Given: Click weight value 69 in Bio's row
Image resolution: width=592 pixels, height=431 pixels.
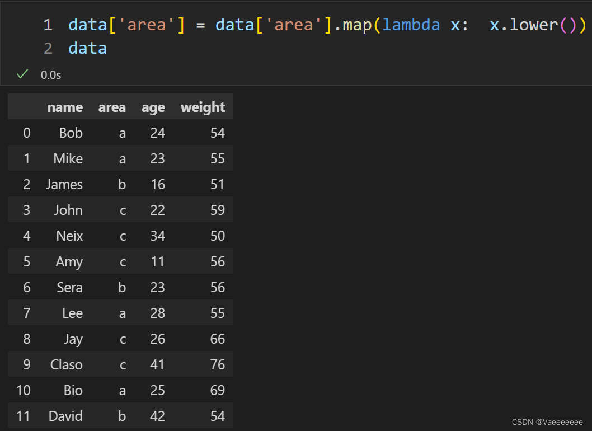Looking at the screenshot, I should coord(218,390).
